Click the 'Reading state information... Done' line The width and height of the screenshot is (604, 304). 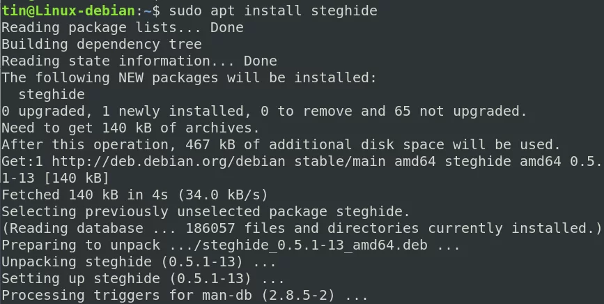pyautogui.click(x=139, y=61)
